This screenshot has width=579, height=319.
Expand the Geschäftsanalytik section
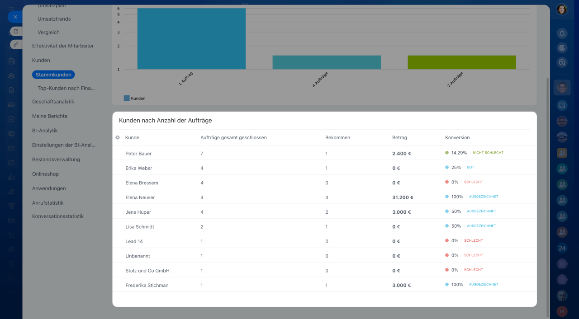(x=53, y=102)
